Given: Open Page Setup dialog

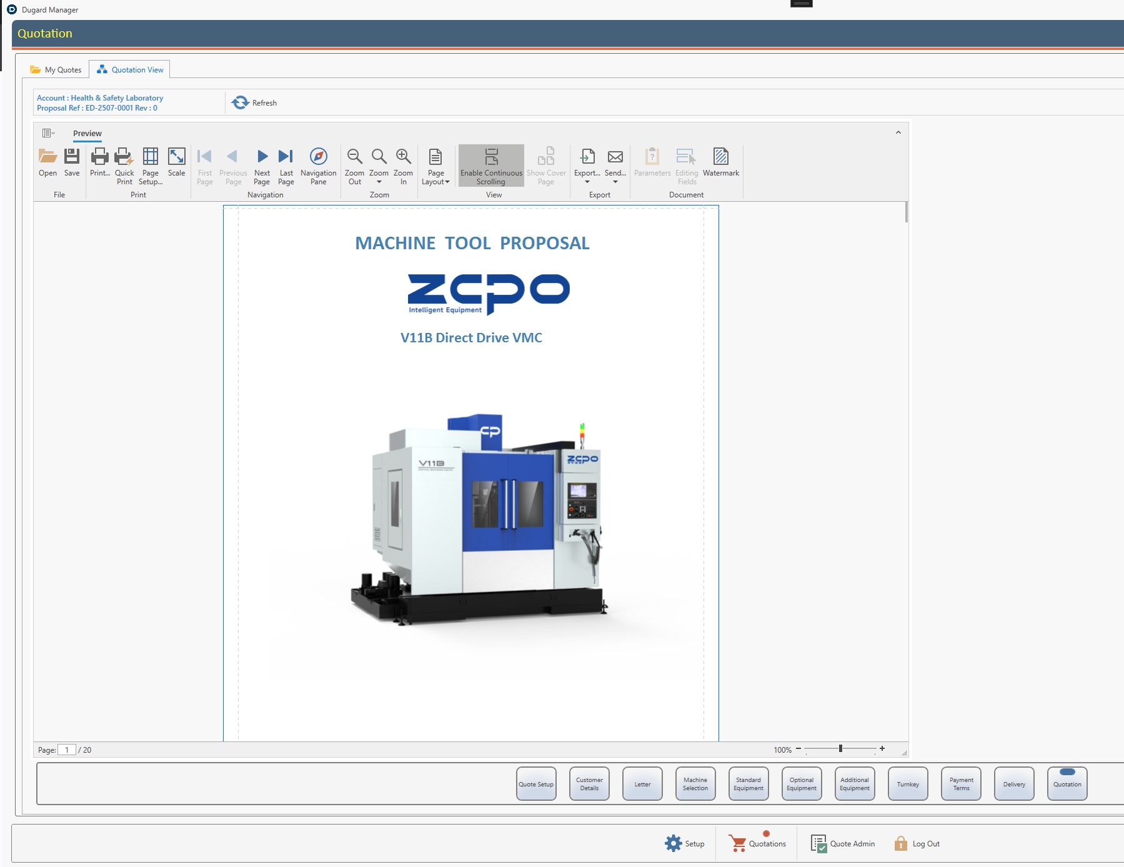Looking at the screenshot, I should point(151,166).
